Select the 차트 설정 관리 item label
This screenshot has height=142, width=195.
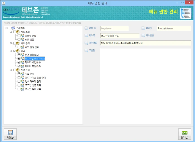pyautogui.click(x=32, y=47)
